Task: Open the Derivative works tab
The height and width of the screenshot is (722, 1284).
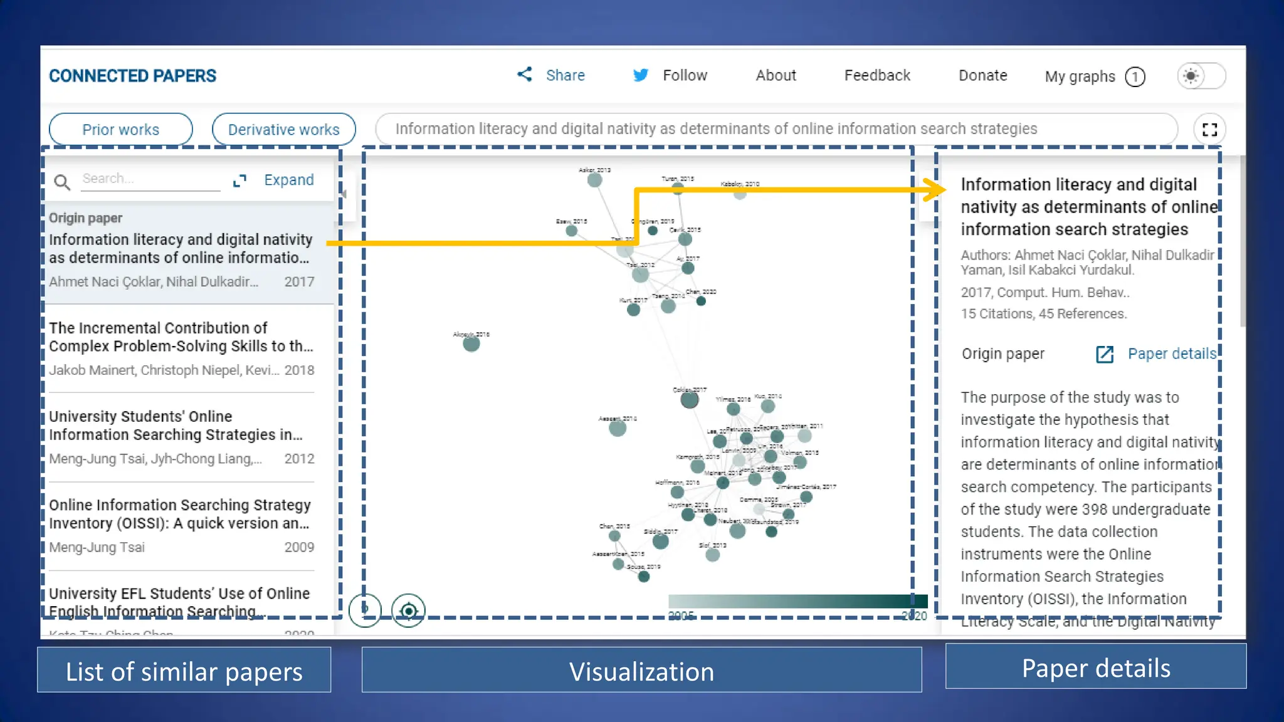Action: [283, 130]
